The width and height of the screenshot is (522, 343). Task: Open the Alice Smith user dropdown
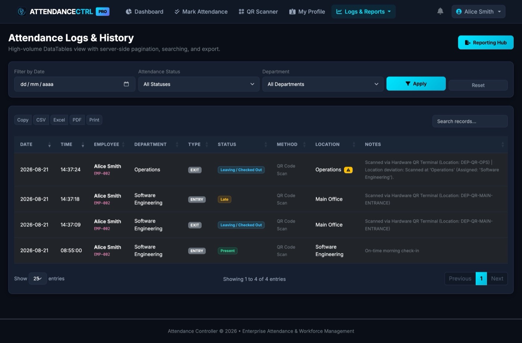[x=478, y=12]
